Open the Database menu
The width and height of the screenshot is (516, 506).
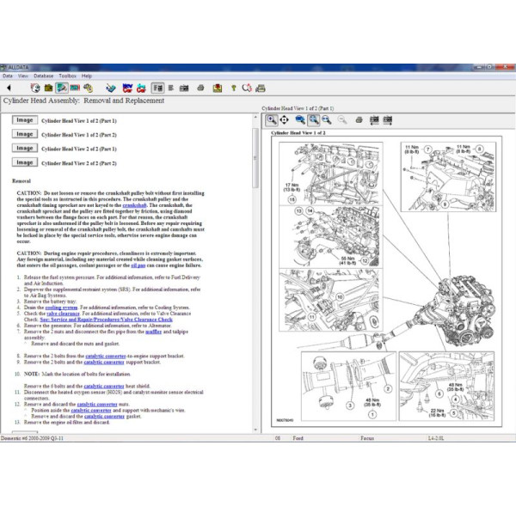(43, 76)
